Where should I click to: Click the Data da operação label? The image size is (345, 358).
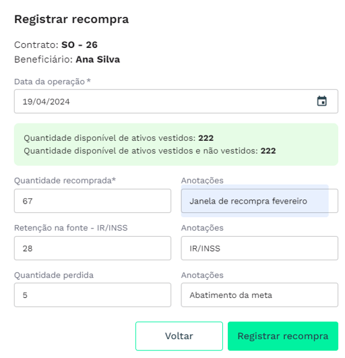53,82
